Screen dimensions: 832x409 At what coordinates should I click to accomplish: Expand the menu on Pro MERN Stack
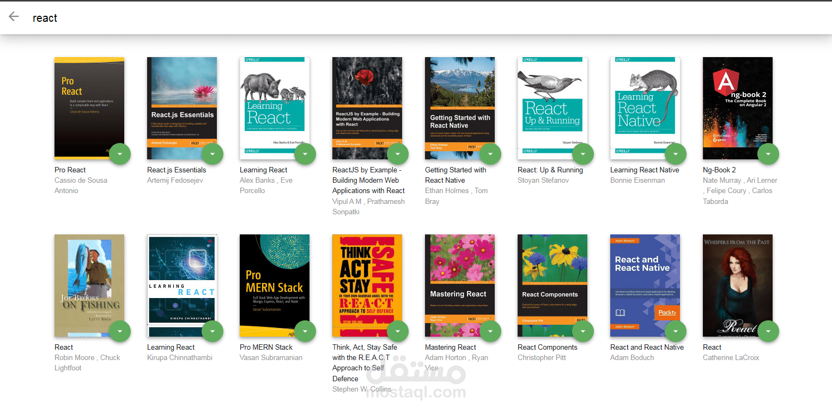coord(305,331)
